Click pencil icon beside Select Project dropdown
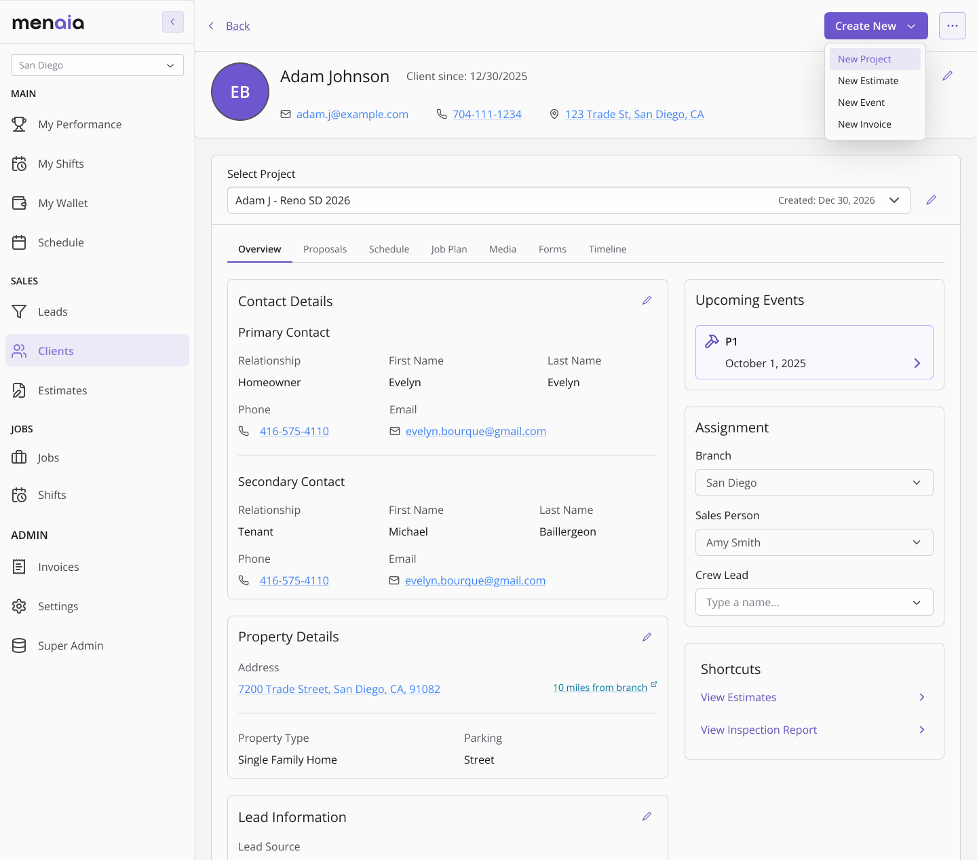Image resolution: width=977 pixels, height=860 pixels. [932, 200]
